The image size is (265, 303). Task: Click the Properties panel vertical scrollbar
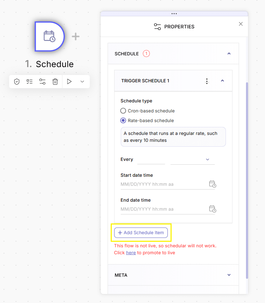(x=247, y=181)
